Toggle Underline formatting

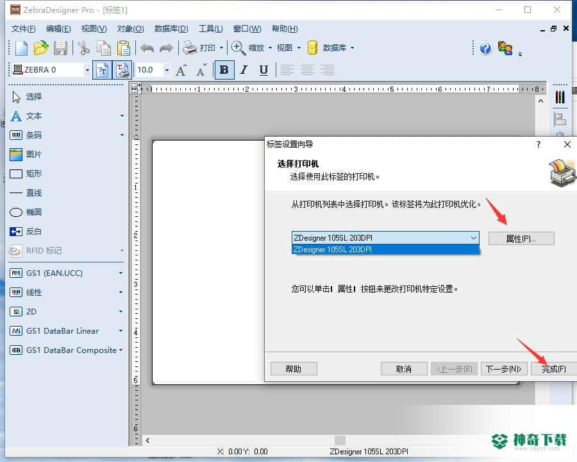click(263, 70)
